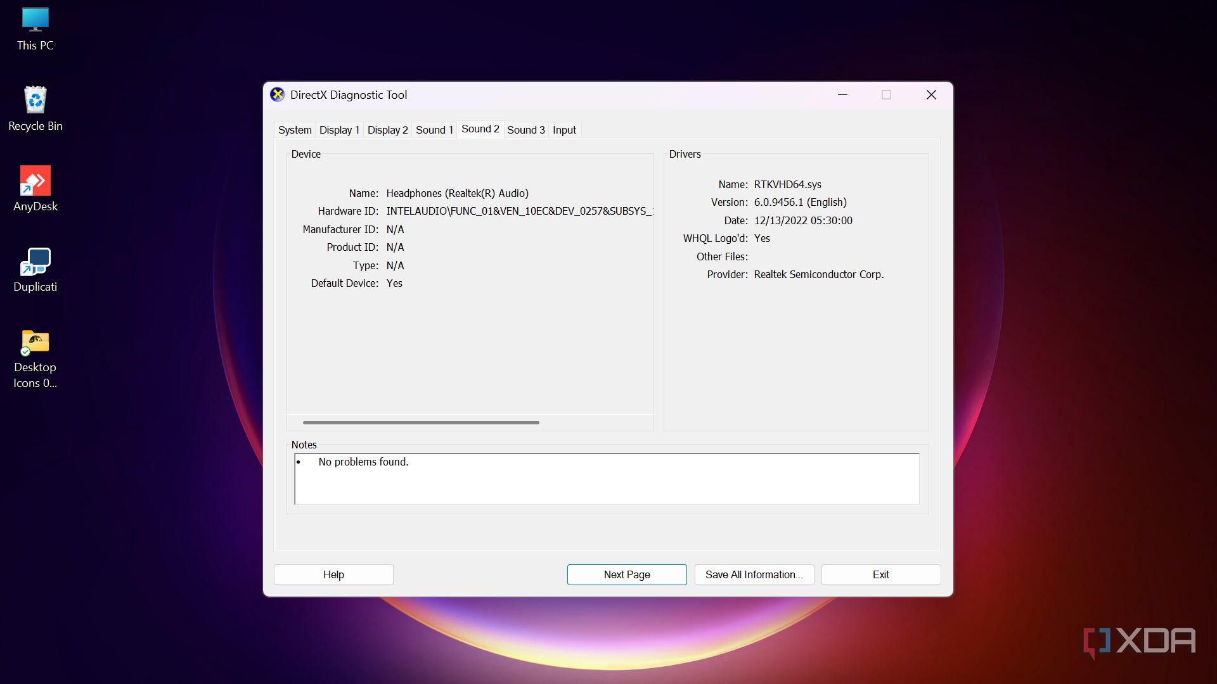Go to the Sound 1 tab
The height and width of the screenshot is (684, 1217).
pos(434,130)
